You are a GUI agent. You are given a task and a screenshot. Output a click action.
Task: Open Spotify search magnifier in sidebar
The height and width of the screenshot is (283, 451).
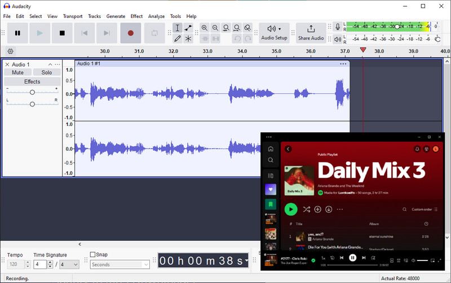(271, 160)
